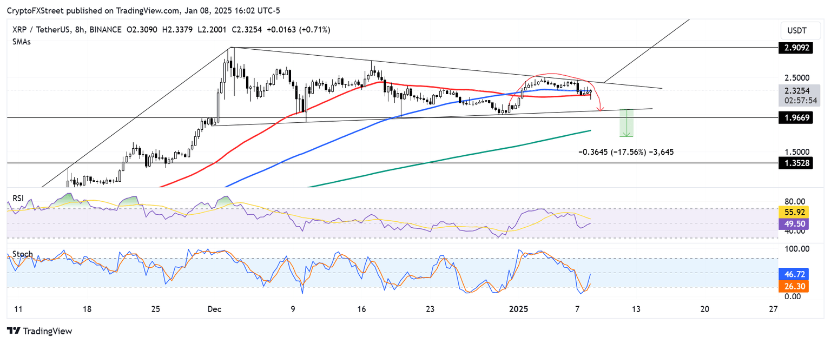The width and height of the screenshot is (831, 343).
Task: Click the red curved arrow head annotation
Action: point(600,109)
